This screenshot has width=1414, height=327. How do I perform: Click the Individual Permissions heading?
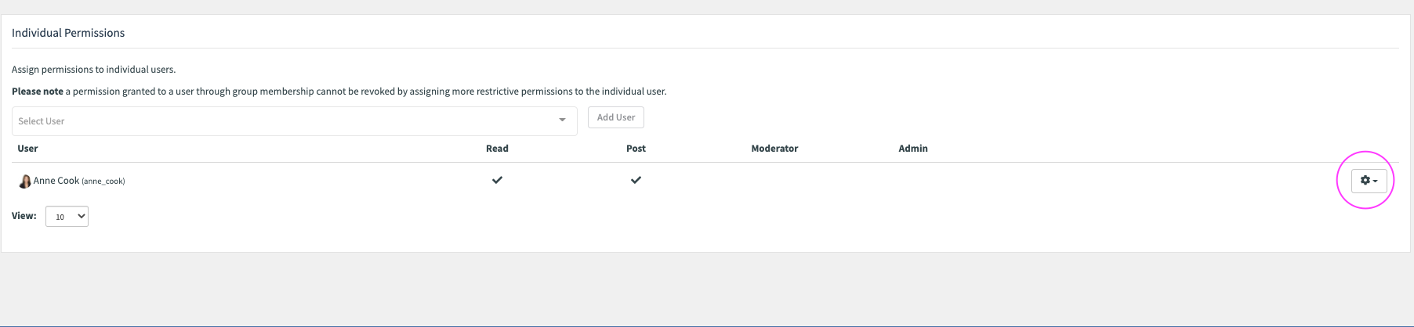click(68, 33)
